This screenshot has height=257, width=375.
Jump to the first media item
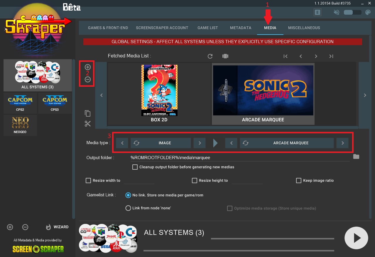[x=285, y=56]
